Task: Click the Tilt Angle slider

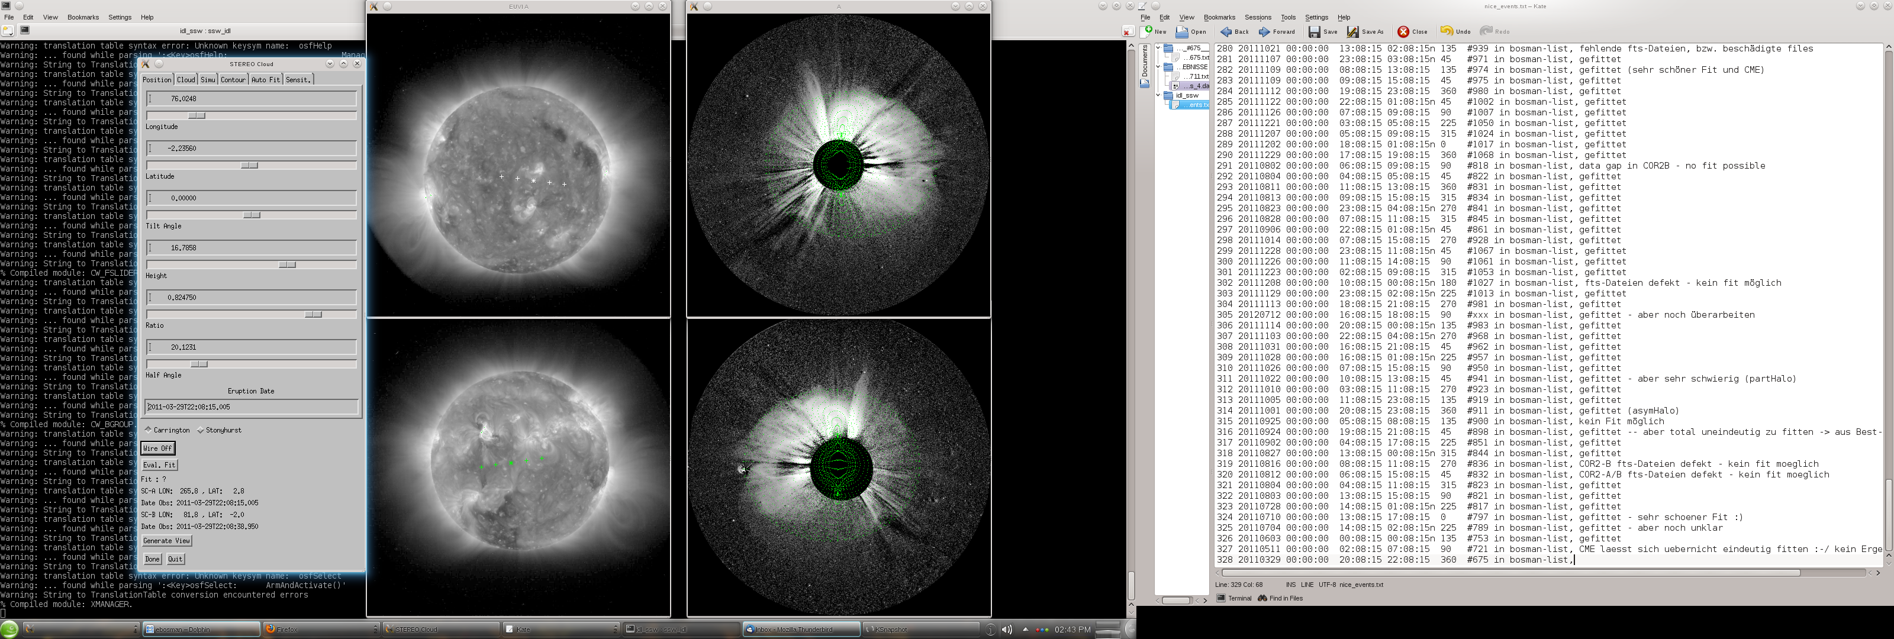Action: (252, 215)
